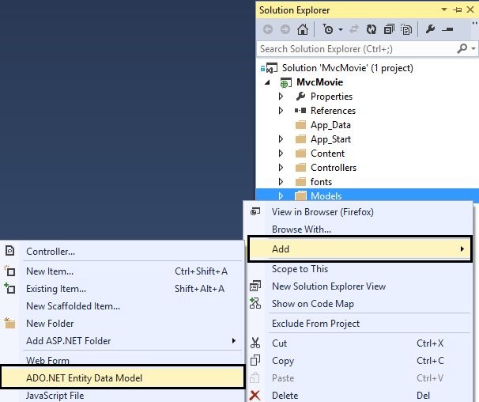Select the Controllers folder
The width and height of the screenshot is (479, 402).
coord(334,168)
